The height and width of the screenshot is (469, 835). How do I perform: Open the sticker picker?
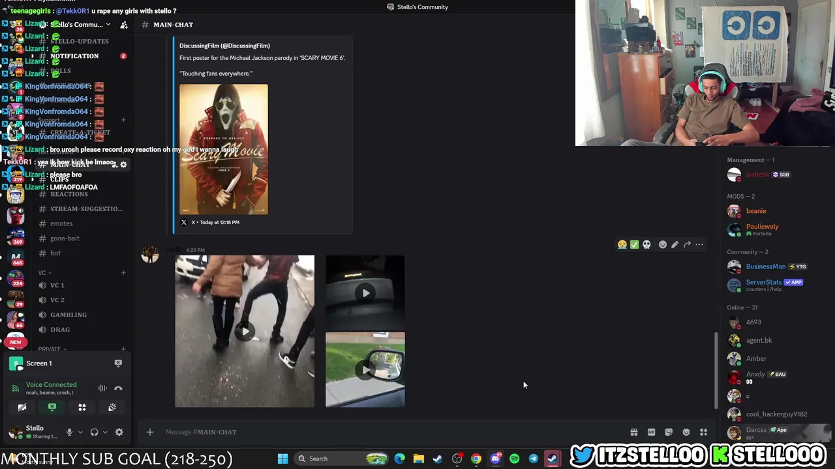click(669, 432)
